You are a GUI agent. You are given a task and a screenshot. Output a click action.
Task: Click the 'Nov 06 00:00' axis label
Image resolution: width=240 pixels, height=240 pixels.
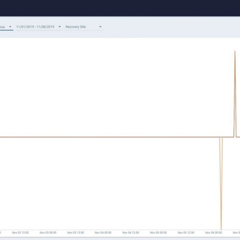click(x=214, y=233)
